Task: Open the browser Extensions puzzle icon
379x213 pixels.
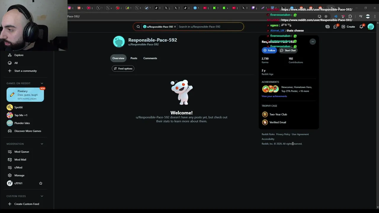Action: click(x=350, y=16)
